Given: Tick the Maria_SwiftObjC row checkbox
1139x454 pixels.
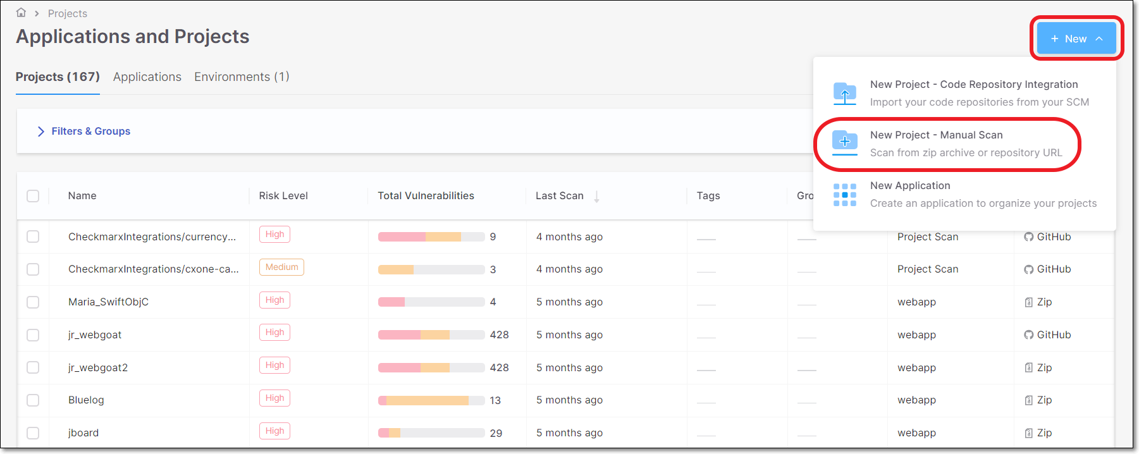Looking at the screenshot, I should [x=33, y=302].
